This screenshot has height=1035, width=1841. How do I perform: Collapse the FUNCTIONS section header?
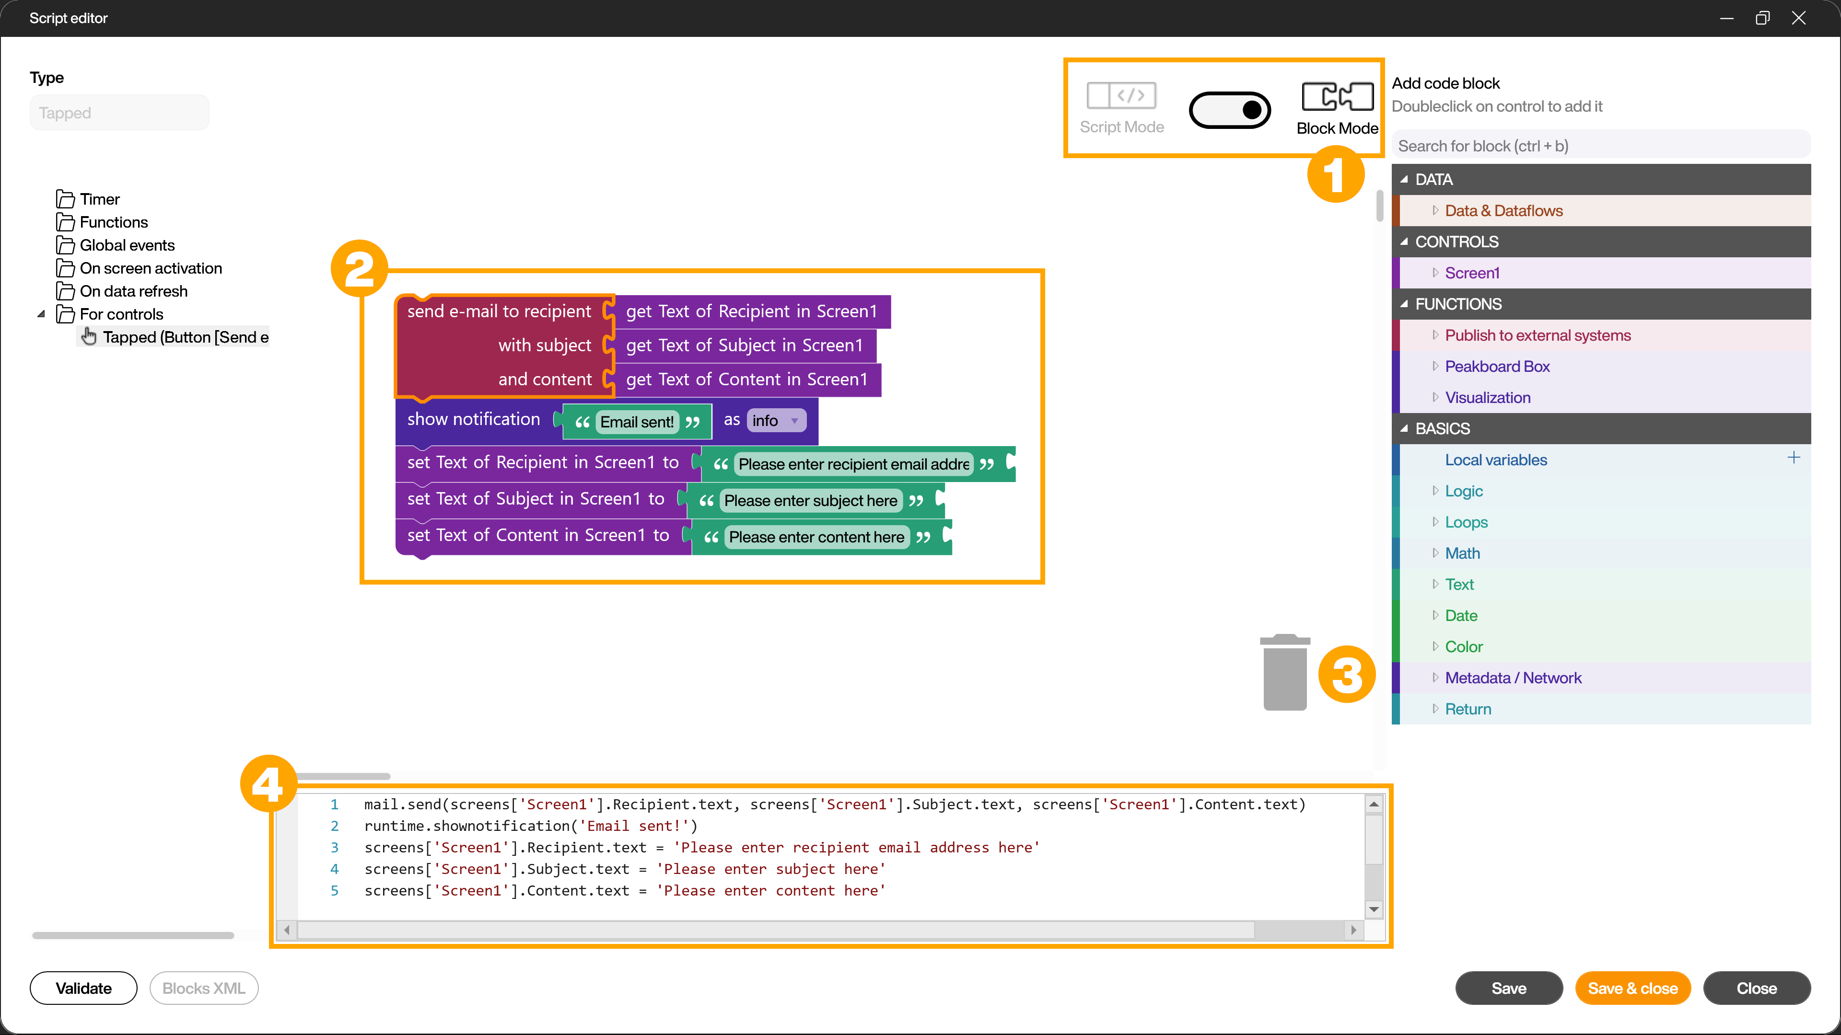1601,304
